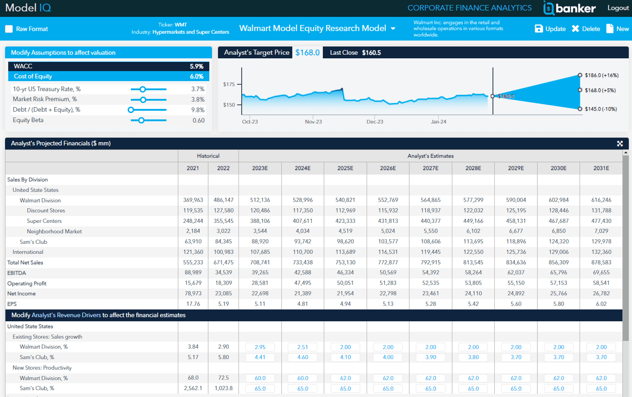The height and width of the screenshot is (397, 632).
Task: Edit Sam's Club productivity 2031E field
Action: click(x=601, y=388)
